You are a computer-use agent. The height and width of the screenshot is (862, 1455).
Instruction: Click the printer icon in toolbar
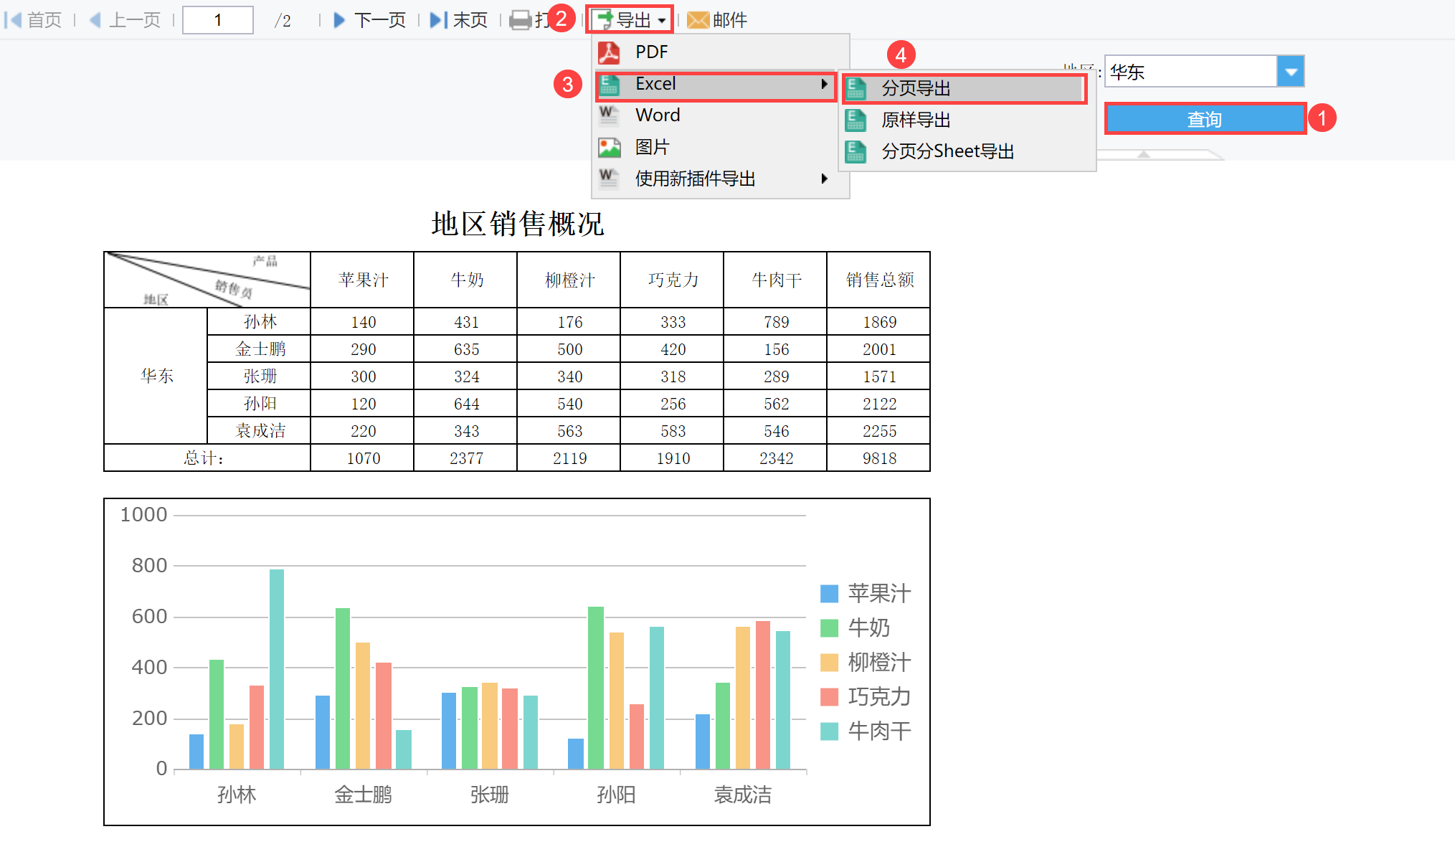(x=521, y=20)
